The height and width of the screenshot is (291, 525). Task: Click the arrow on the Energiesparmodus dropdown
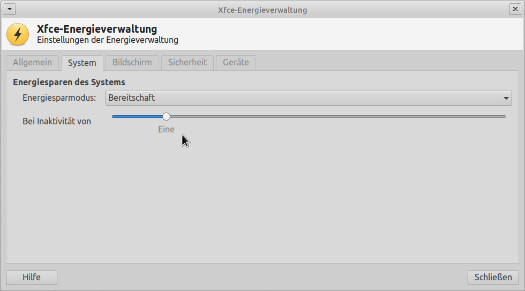pyautogui.click(x=506, y=98)
